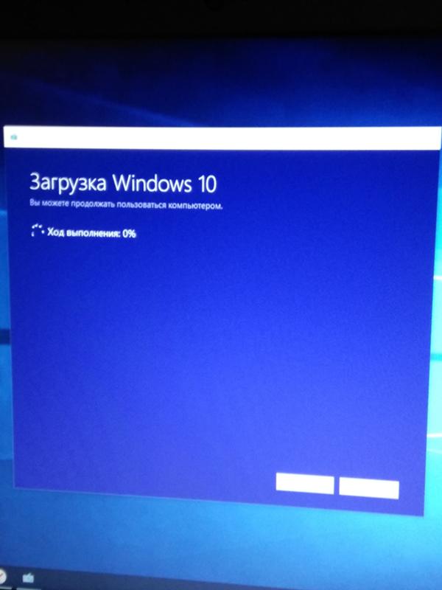Viewport: 442px width, 590px height.
Task: Click the heading "Загрузка Windows 10"
Action: pos(123,184)
